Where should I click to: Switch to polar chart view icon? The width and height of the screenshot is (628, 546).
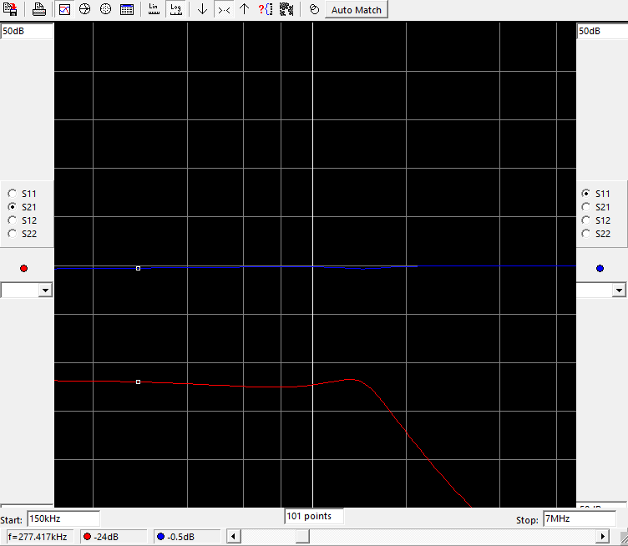pyautogui.click(x=106, y=9)
